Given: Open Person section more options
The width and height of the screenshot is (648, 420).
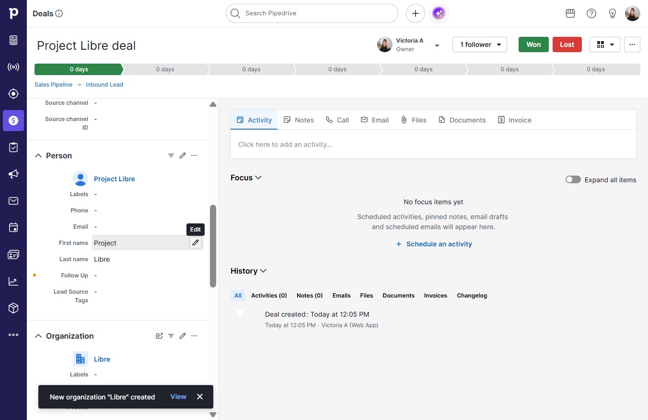Looking at the screenshot, I should (x=194, y=155).
